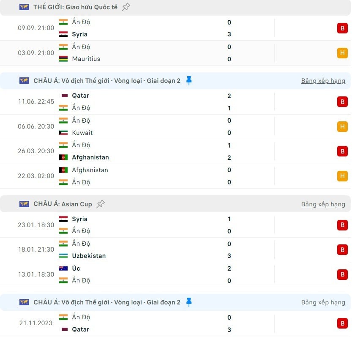Click red B badge for Ấn Độ vs Syria 09.09
The image size is (352, 337).
pyautogui.click(x=342, y=28)
